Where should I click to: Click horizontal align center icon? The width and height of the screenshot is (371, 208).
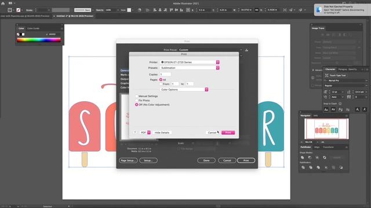point(160,10)
